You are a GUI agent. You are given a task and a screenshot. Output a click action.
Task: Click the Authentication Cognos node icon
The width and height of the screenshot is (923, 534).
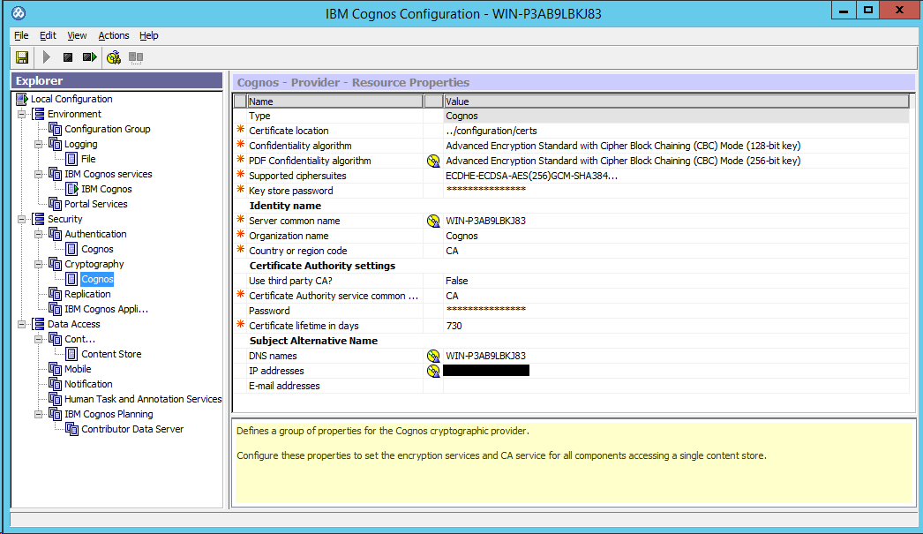pyautogui.click(x=71, y=249)
